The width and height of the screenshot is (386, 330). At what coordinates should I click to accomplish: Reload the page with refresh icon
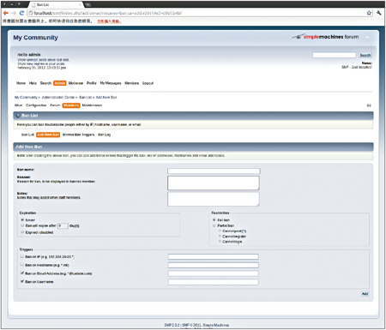[x=21, y=13]
